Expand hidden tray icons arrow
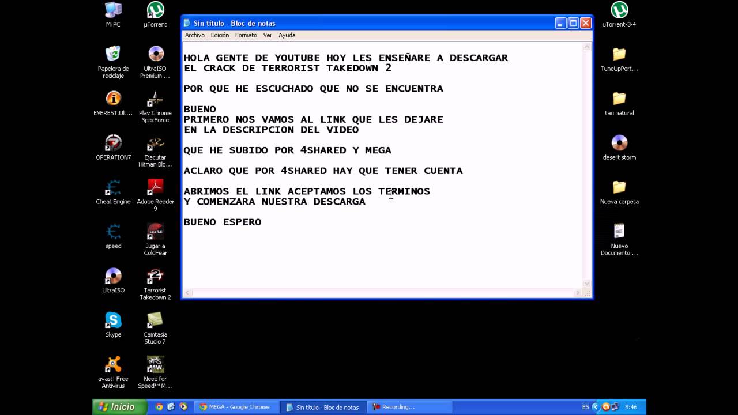738x415 pixels. click(x=596, y=407)
